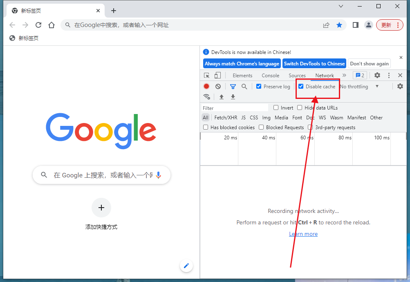Expand more DevTools tabs chevron
The height and width of the screenshot is (282, 410).
(344, 76)
